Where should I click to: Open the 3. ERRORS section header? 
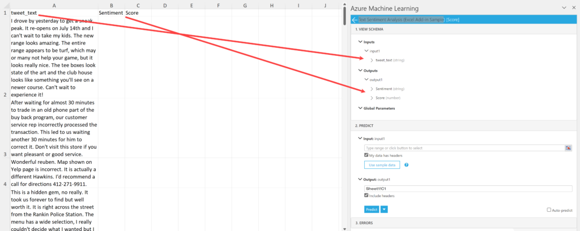coord(464,223)
